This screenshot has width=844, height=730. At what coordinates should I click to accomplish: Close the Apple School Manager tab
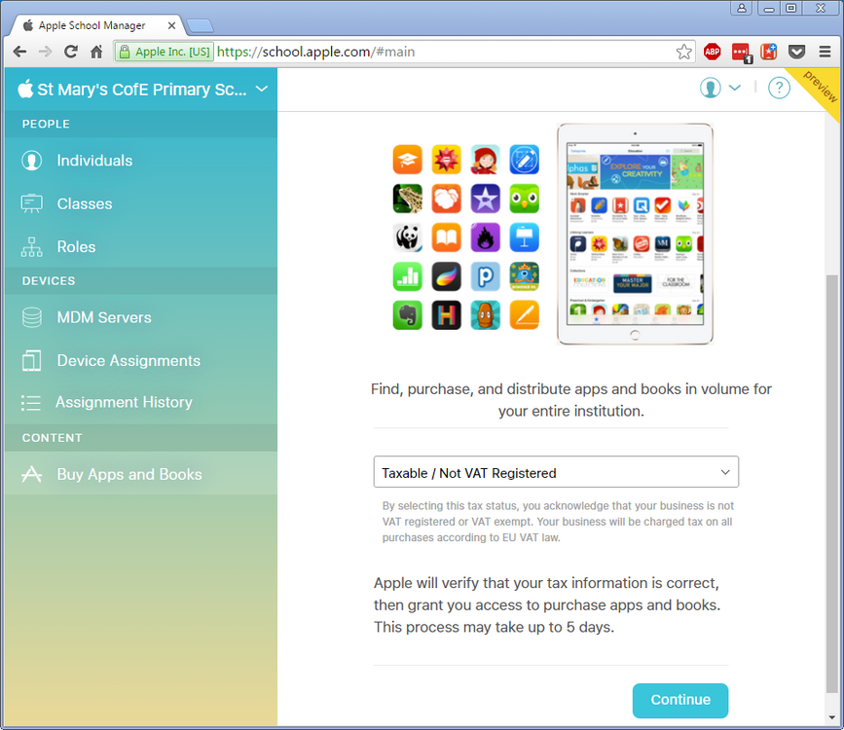pyautogui.click(x=171, y=25)
